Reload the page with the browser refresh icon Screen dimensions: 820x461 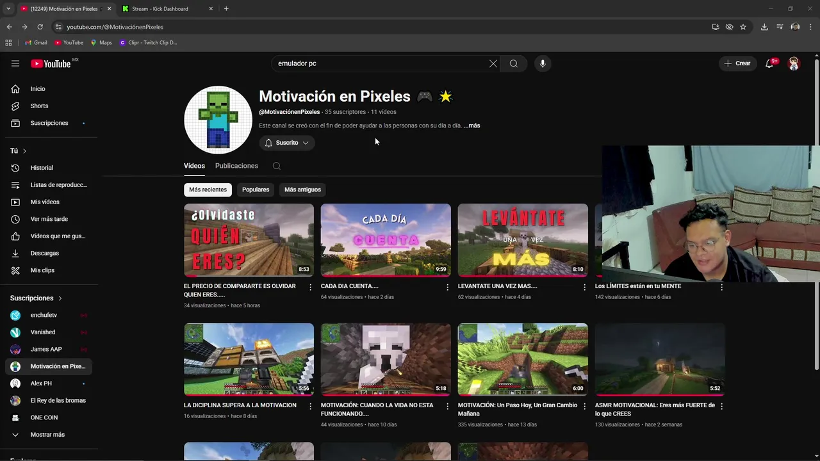pos(40,27)
